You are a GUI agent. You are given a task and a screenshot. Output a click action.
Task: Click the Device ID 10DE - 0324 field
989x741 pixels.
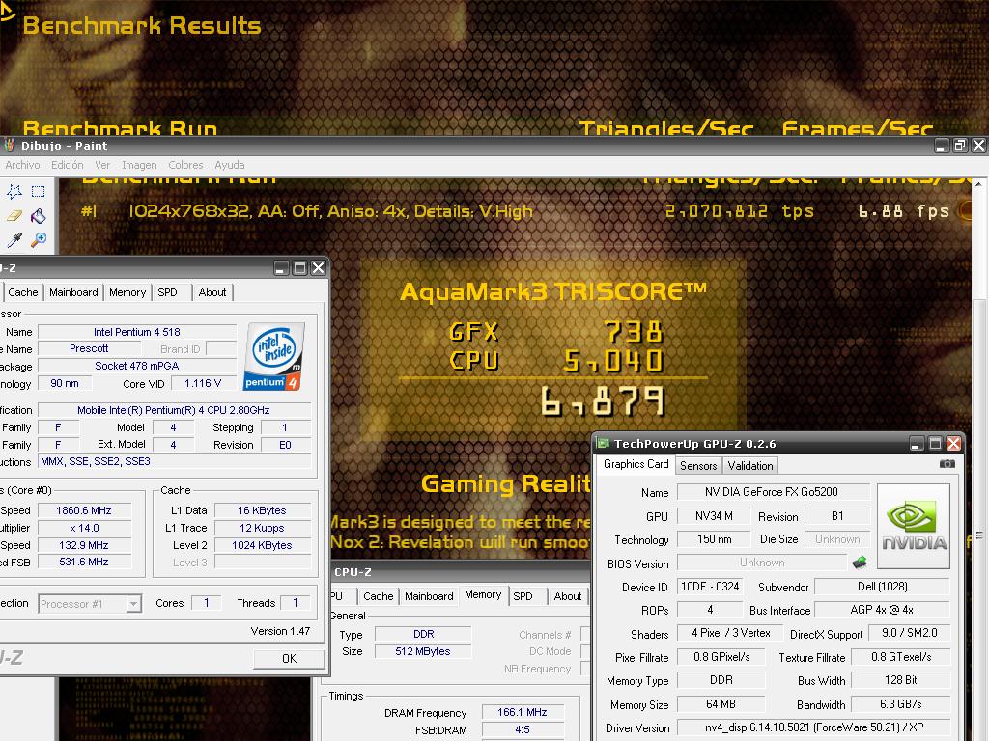[x=710, y=586]
